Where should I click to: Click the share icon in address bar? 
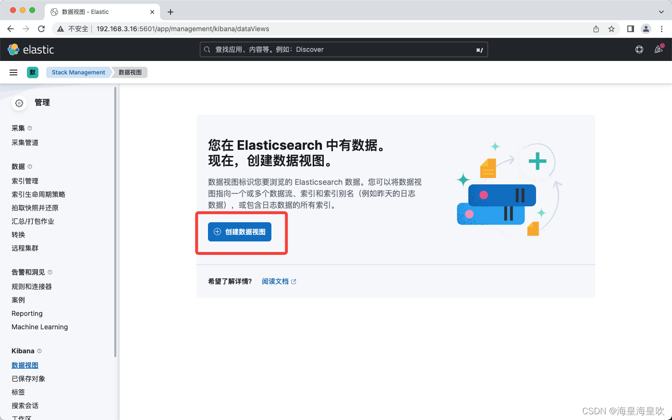click(596, 29)
